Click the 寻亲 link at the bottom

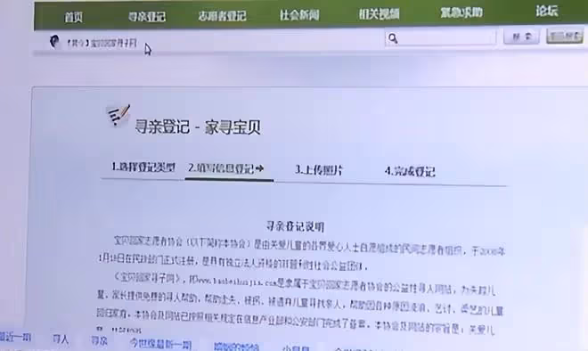[100, 340]
